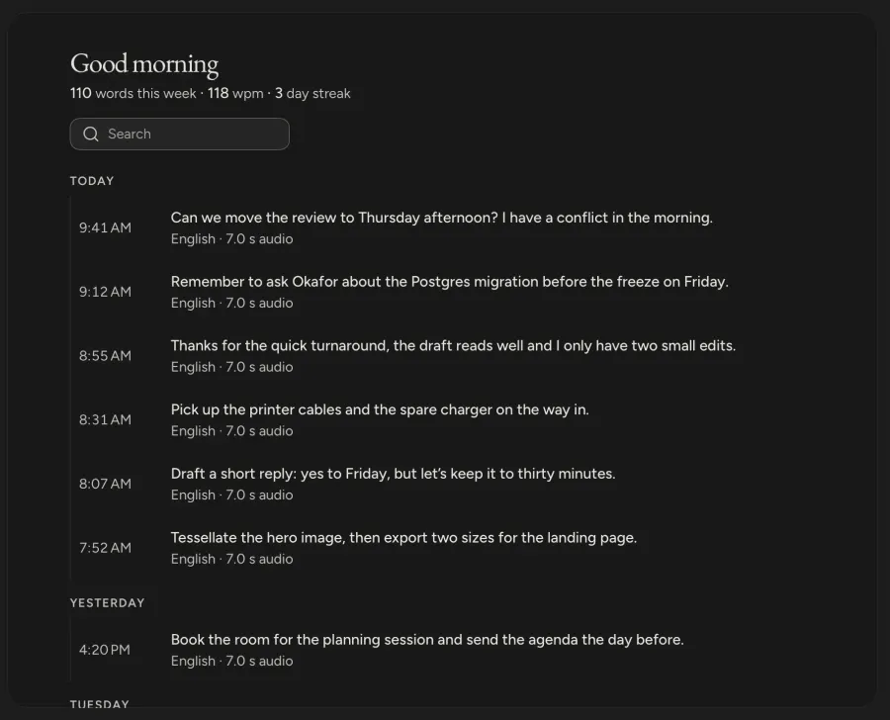Click the '110 words this week' stats line
The image size is (890, 720).
210,93
